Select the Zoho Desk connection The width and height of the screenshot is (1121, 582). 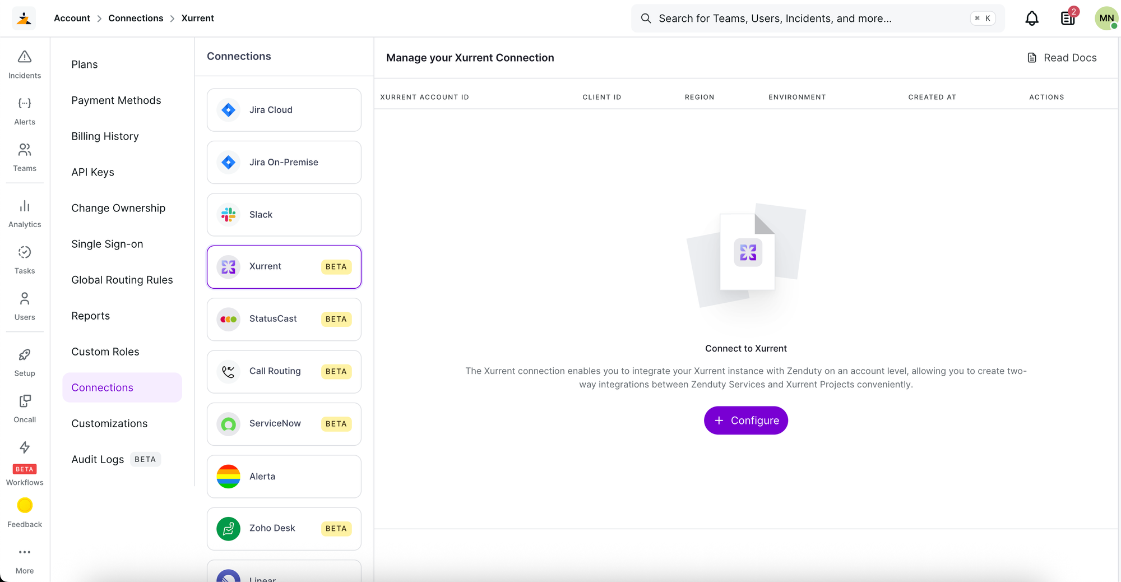click(x=284, y=529)
